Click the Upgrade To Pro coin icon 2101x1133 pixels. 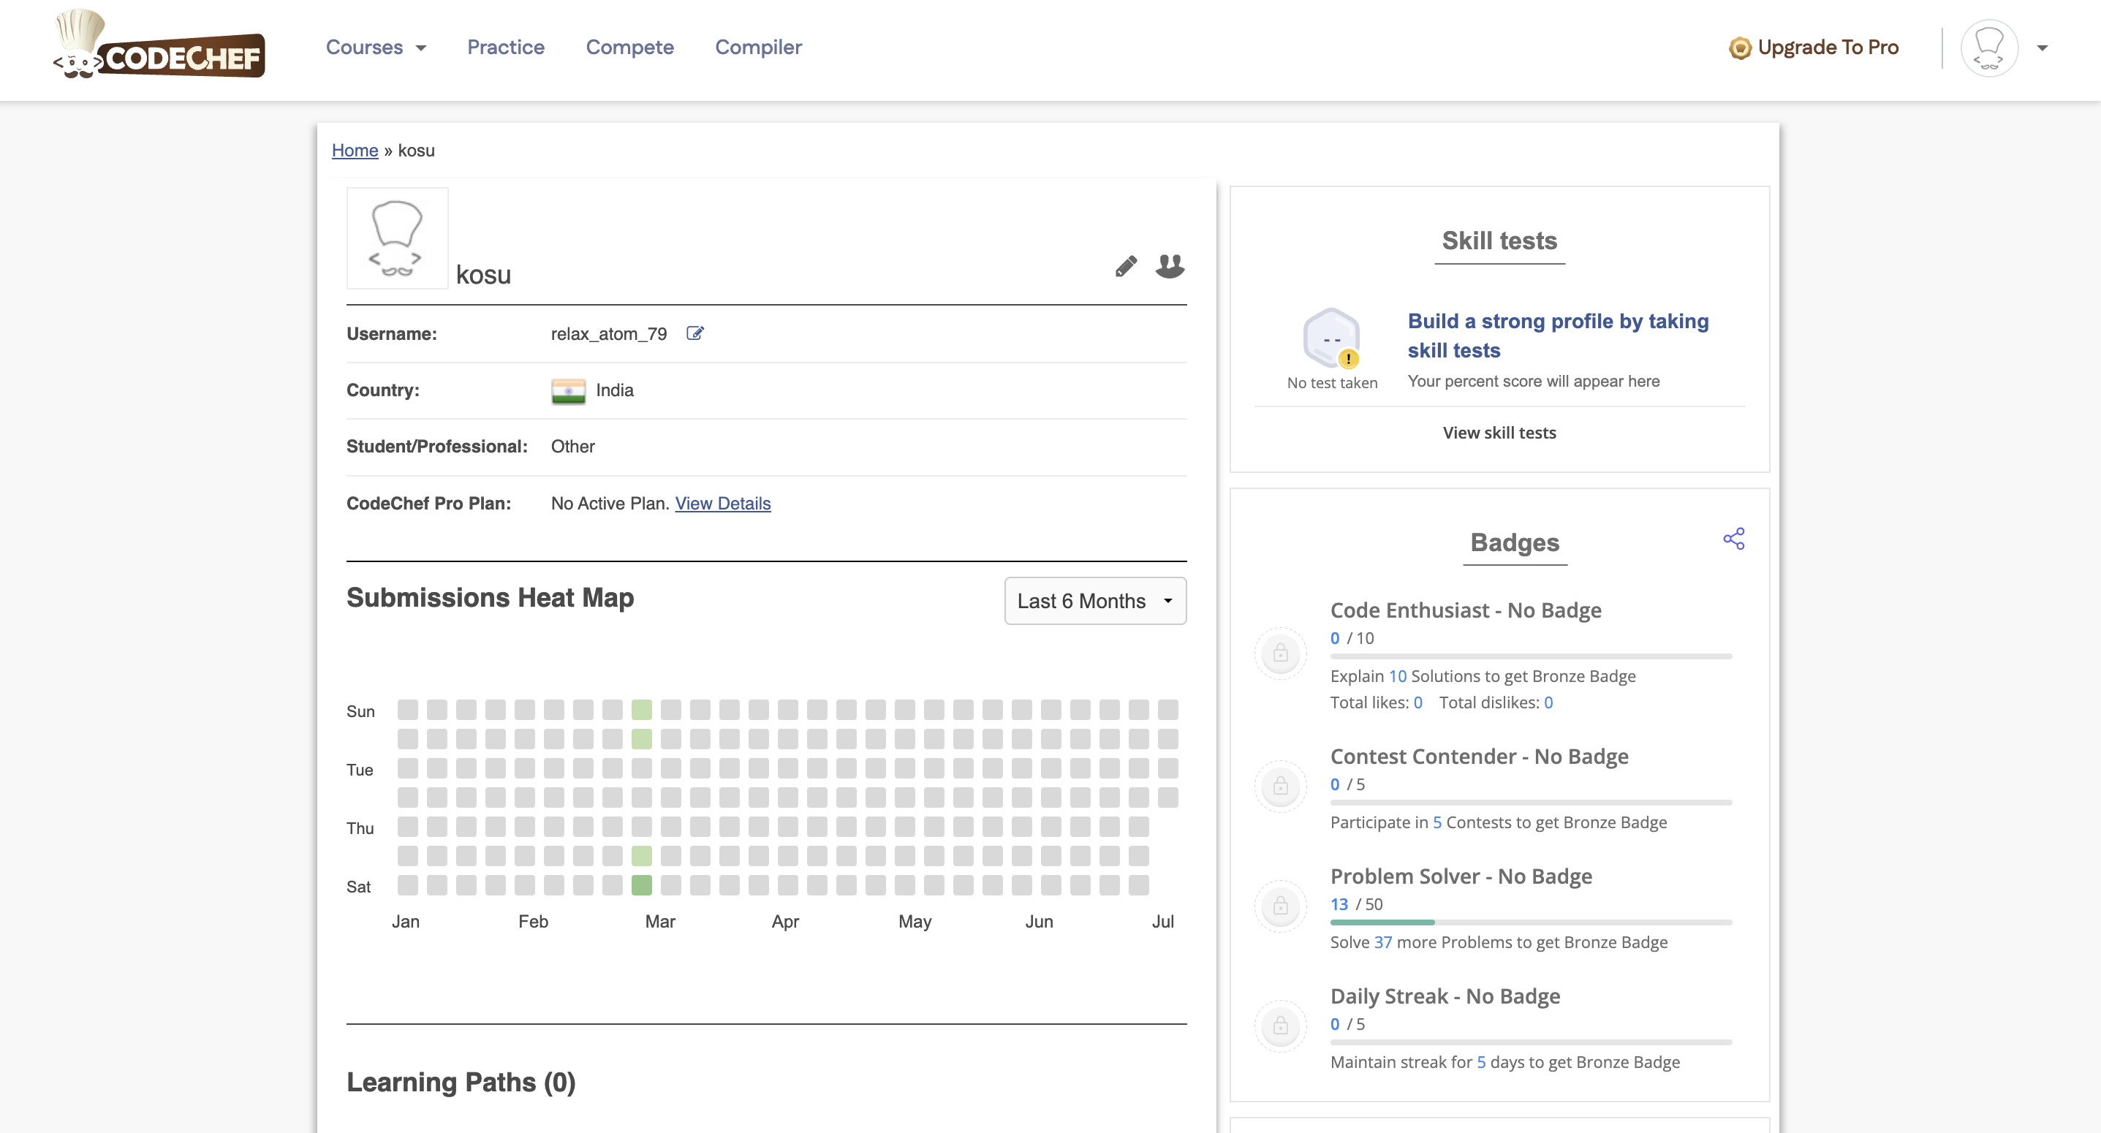pyautogui.click(x=1739, y=48)
